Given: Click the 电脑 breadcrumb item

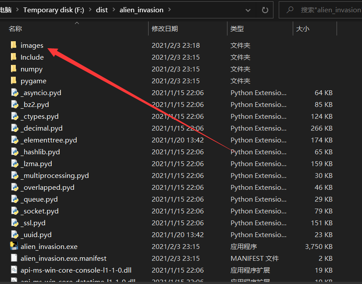Looking at the screenshot, I should [x=6, y=9].
